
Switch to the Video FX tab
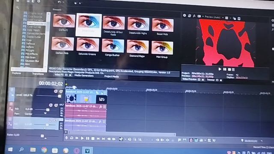click(x=59, y=74)
